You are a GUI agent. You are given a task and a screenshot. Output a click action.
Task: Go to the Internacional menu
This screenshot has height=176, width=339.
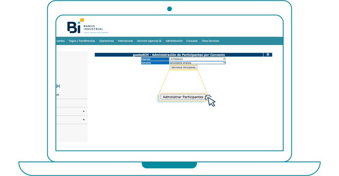click(x=125, y=41)
